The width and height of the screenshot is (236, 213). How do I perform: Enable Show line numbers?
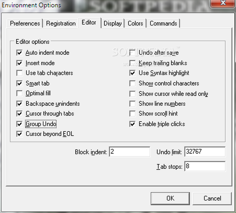click(132, 104)
